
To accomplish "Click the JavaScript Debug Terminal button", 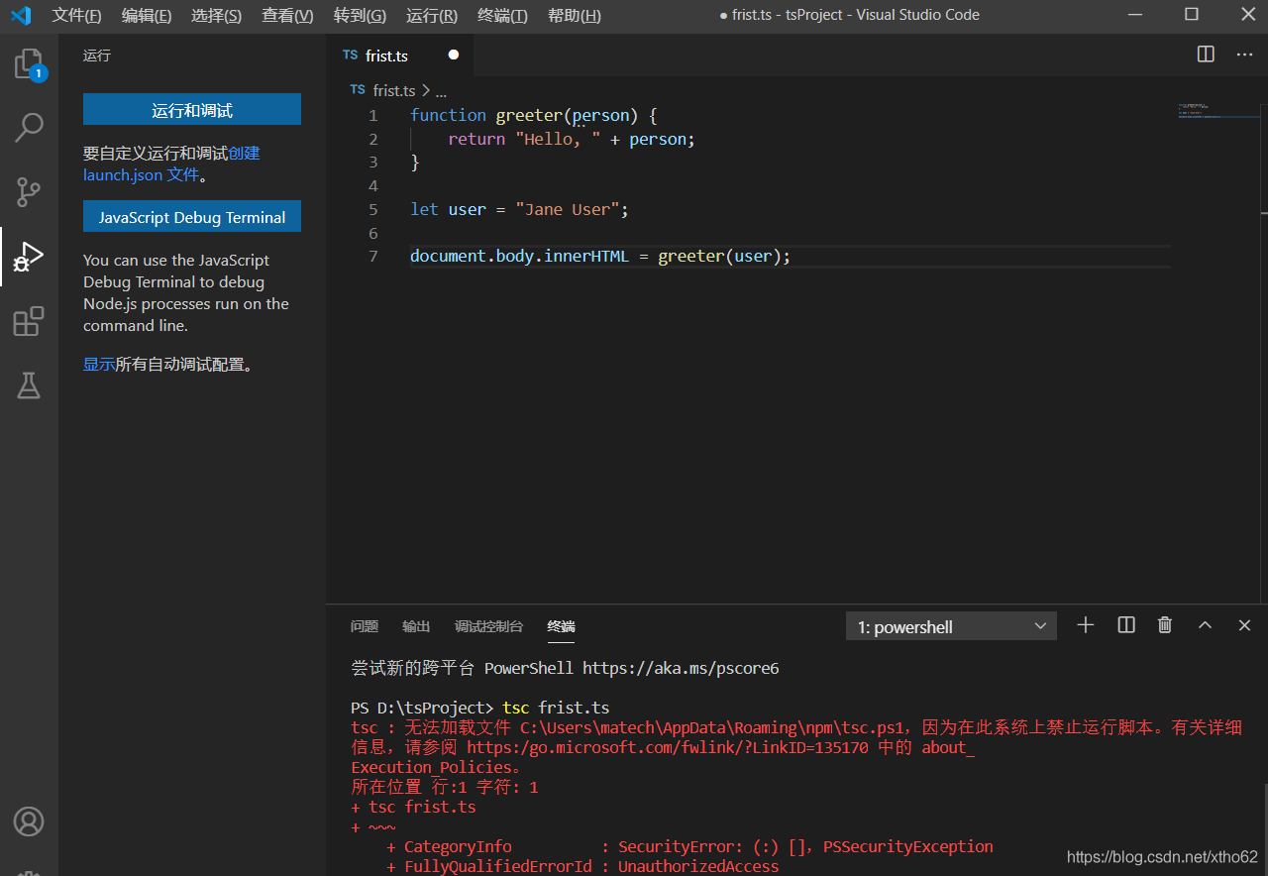I will [192, 217].
